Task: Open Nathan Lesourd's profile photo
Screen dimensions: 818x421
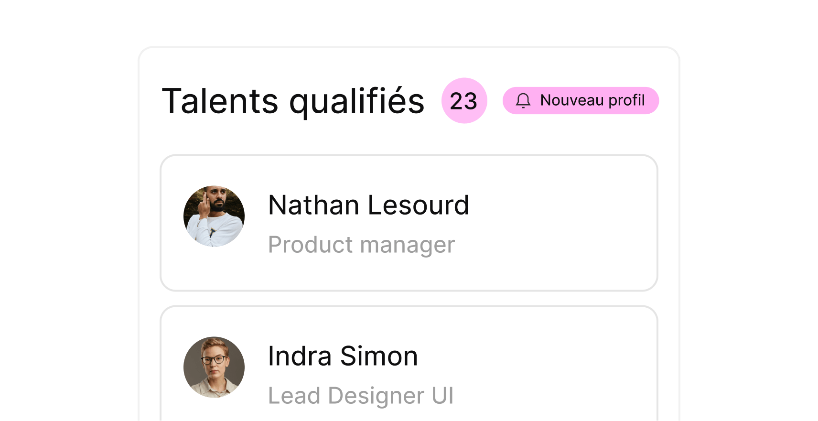Action: pyautogui.click(x=214, y=216)
